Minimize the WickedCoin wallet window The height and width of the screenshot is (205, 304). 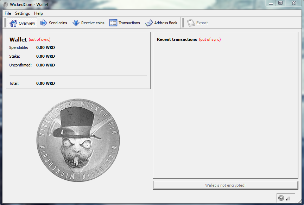[271, 3]
